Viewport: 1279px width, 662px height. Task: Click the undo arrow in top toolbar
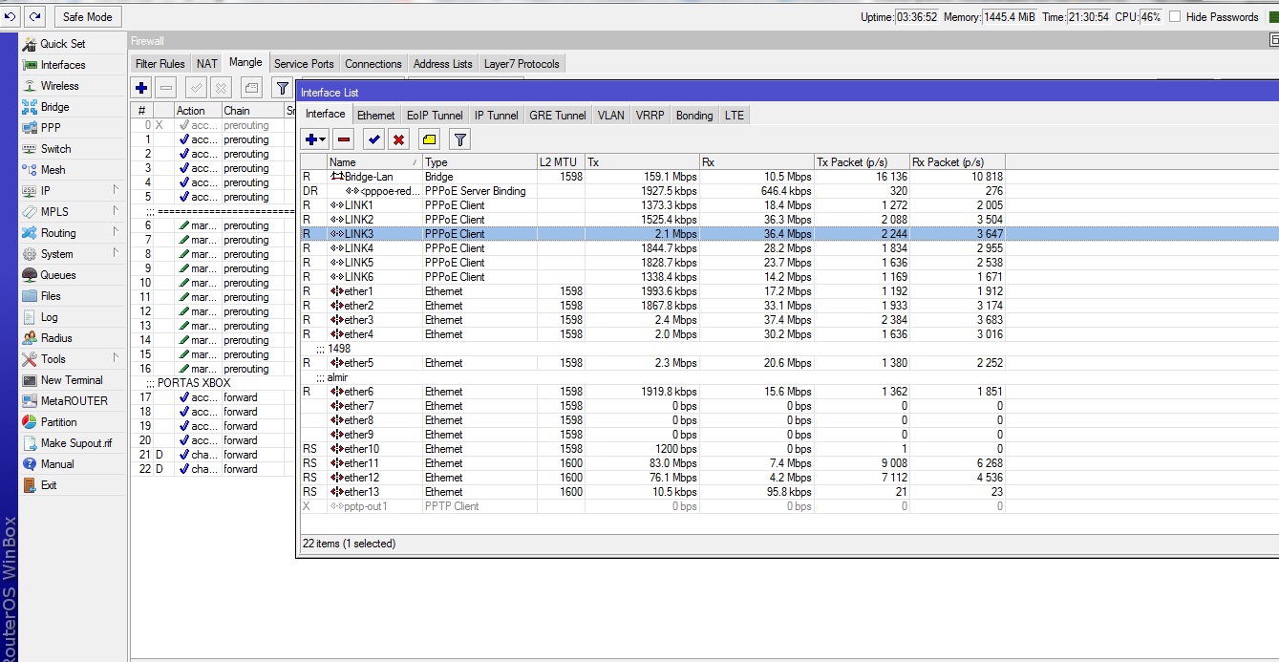tap(11, 16)
